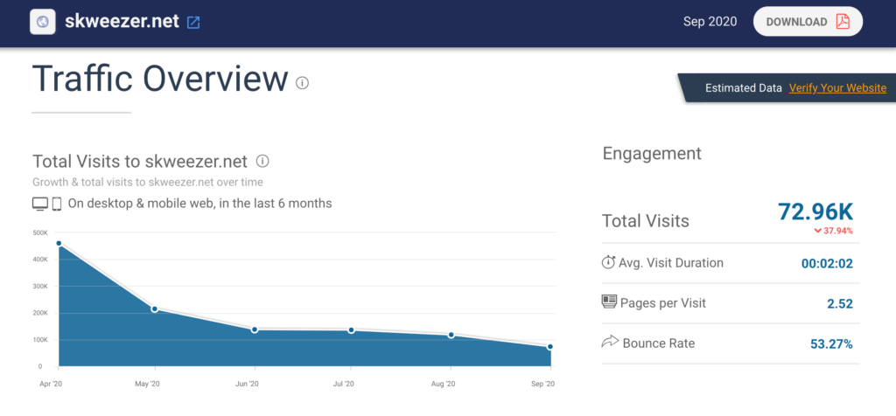Select the Aug '20 data point
This screenshot has width=896, height=416.
pos(451,335)
